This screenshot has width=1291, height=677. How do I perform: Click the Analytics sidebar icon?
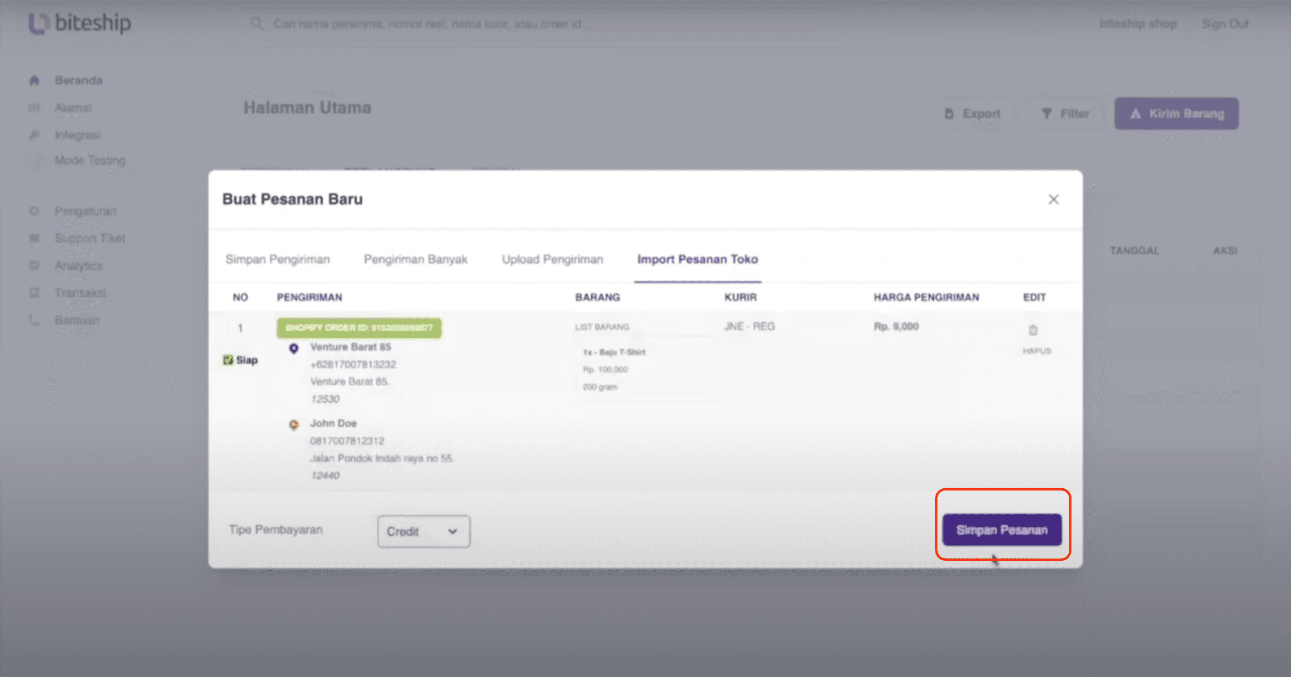coord(34,265)
